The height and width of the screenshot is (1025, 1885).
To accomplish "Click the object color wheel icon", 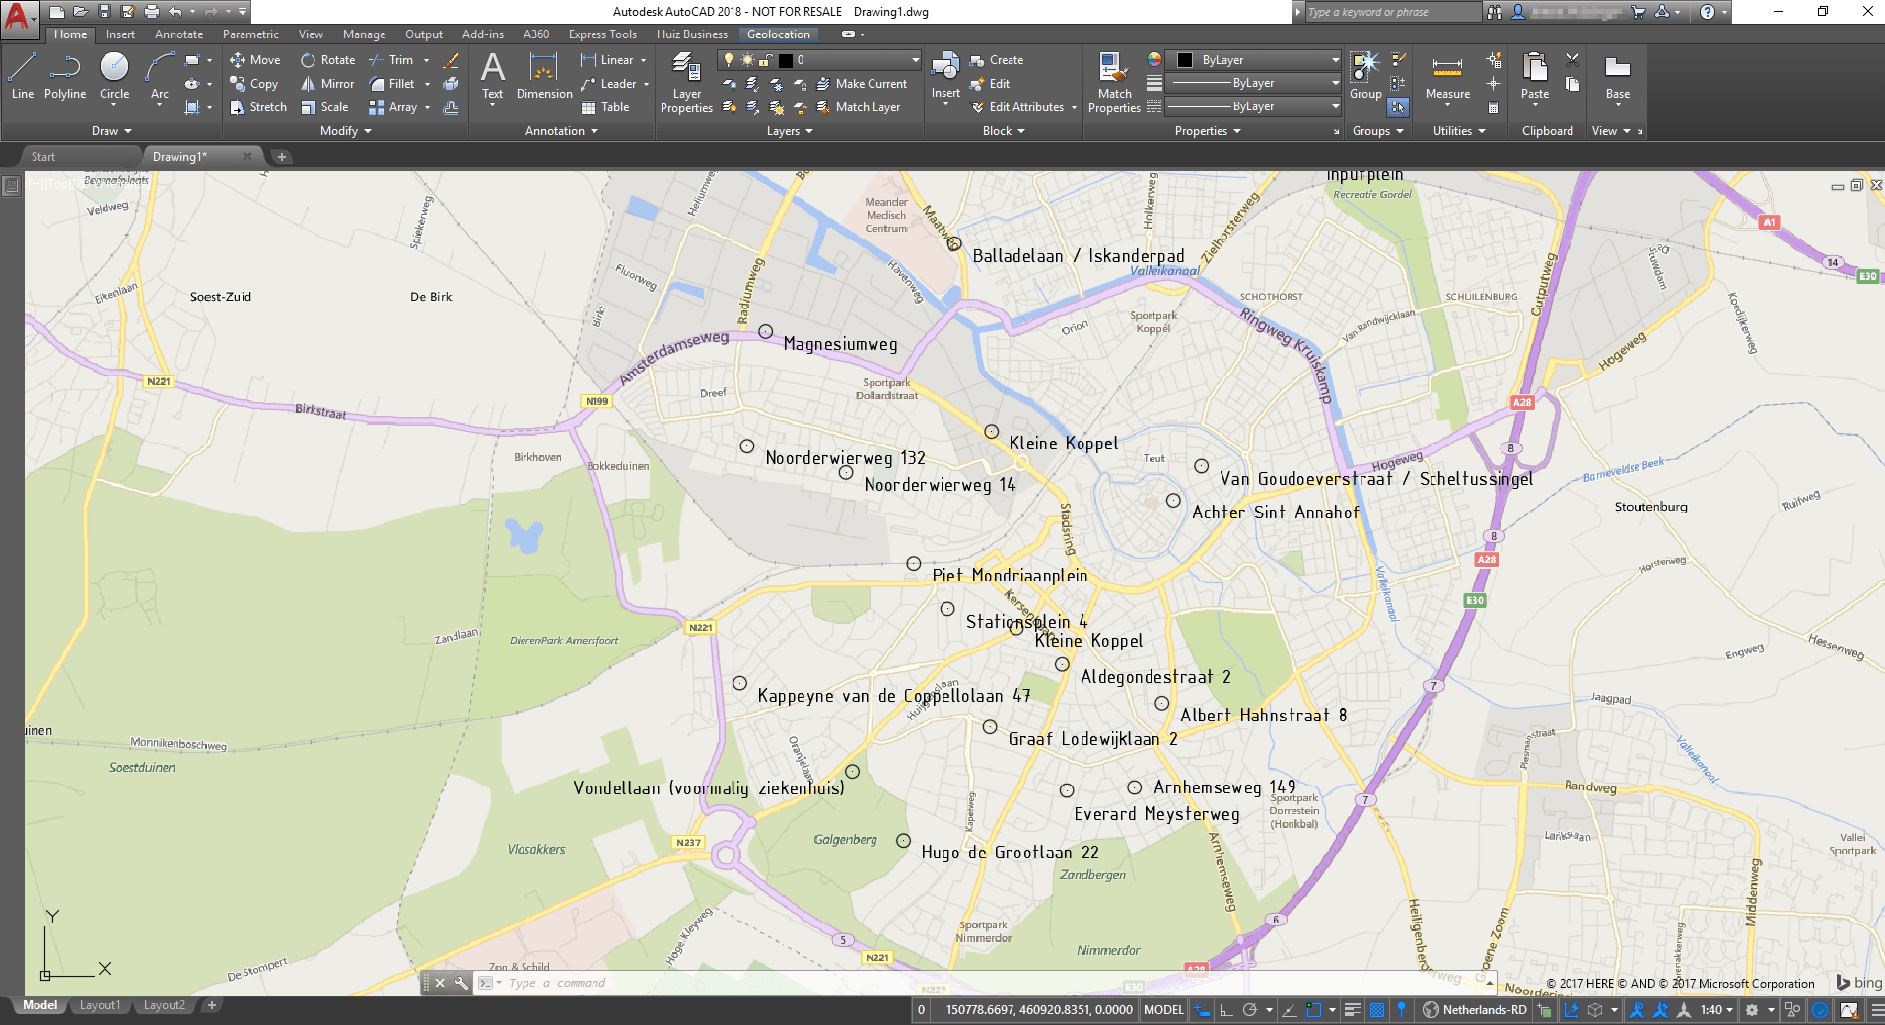I will 1153,59.
